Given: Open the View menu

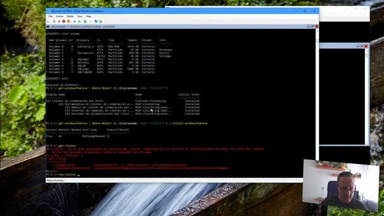Looking at the screenshot, I should 80,16.
